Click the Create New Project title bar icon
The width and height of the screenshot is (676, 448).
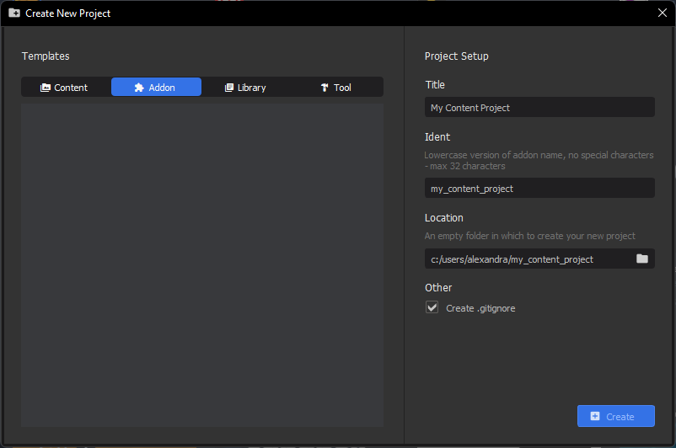14,13
